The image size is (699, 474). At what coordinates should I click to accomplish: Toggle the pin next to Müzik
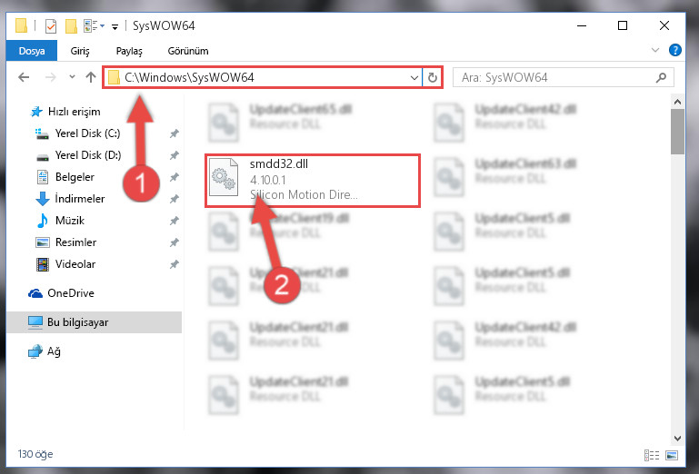(x=174, y=221)
